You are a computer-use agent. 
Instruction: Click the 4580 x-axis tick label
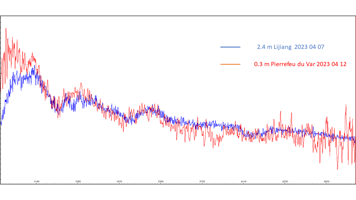[x=78, y=181]
